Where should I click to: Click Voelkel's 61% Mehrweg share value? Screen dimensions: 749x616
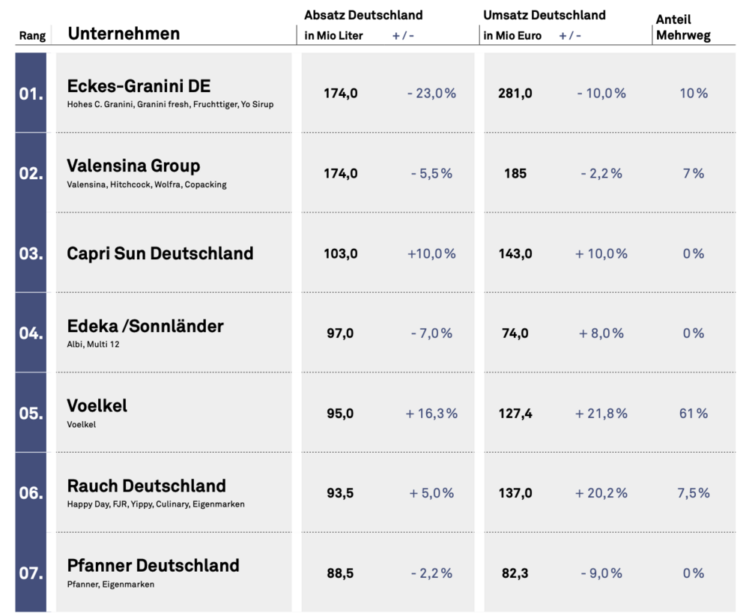[x=693, y=414]
